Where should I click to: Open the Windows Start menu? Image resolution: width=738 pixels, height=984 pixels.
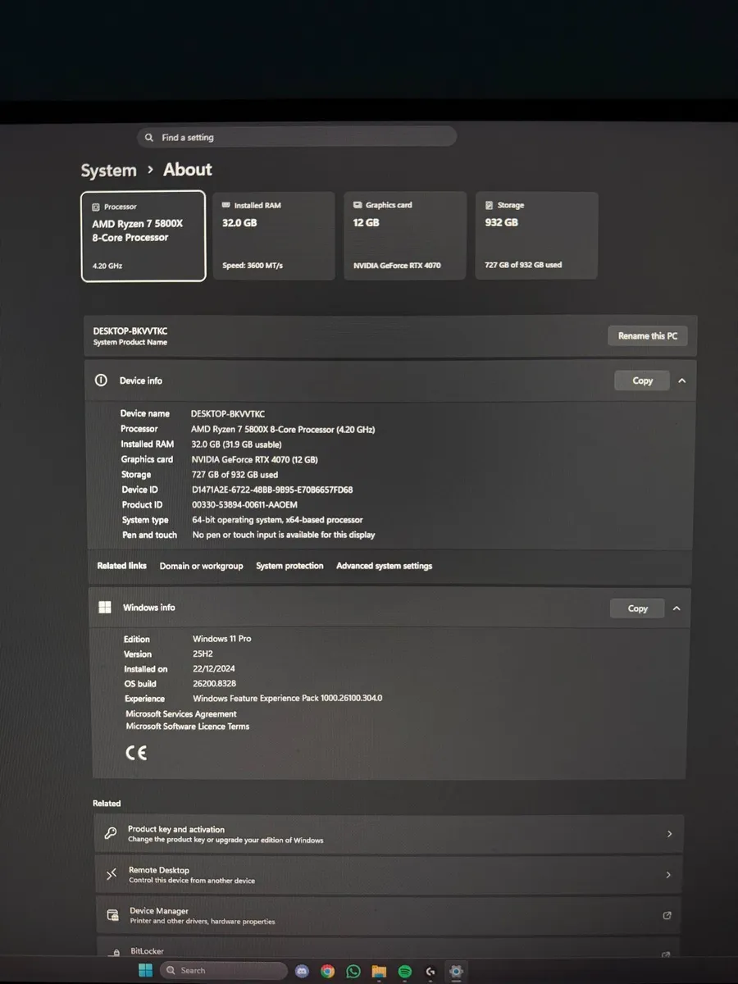[145, 970]
